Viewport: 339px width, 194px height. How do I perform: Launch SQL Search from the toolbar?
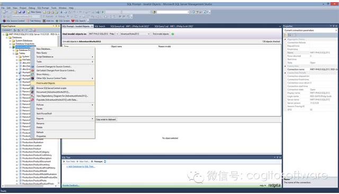[x=78, y=21]
